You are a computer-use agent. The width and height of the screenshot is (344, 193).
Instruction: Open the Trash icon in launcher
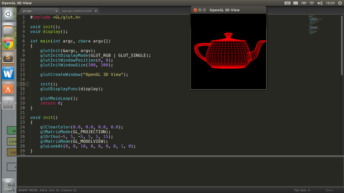click(x=8, y=184)
